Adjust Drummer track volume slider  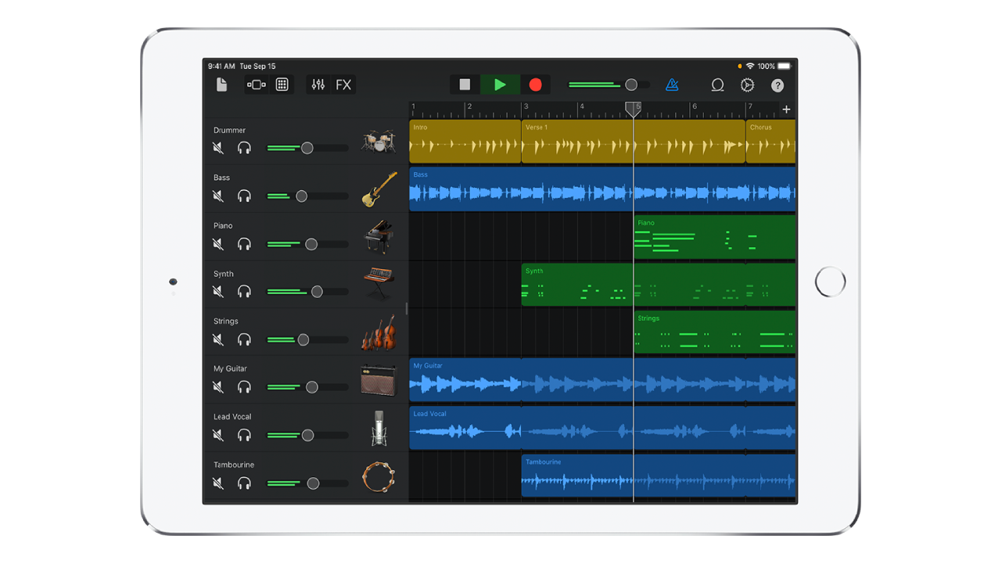(307, 148)
